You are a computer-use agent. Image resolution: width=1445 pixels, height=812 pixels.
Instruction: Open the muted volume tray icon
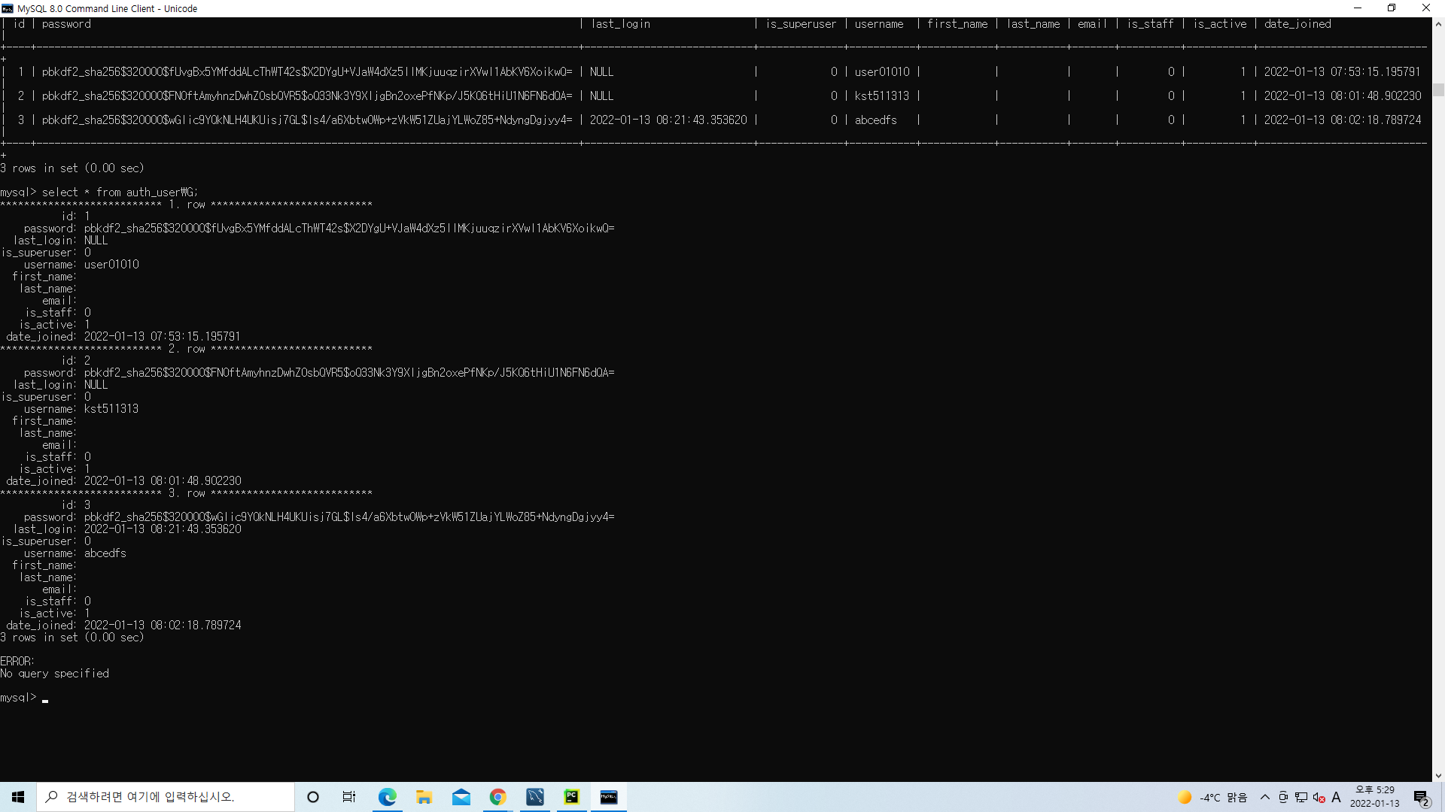tap(1319, 797)
